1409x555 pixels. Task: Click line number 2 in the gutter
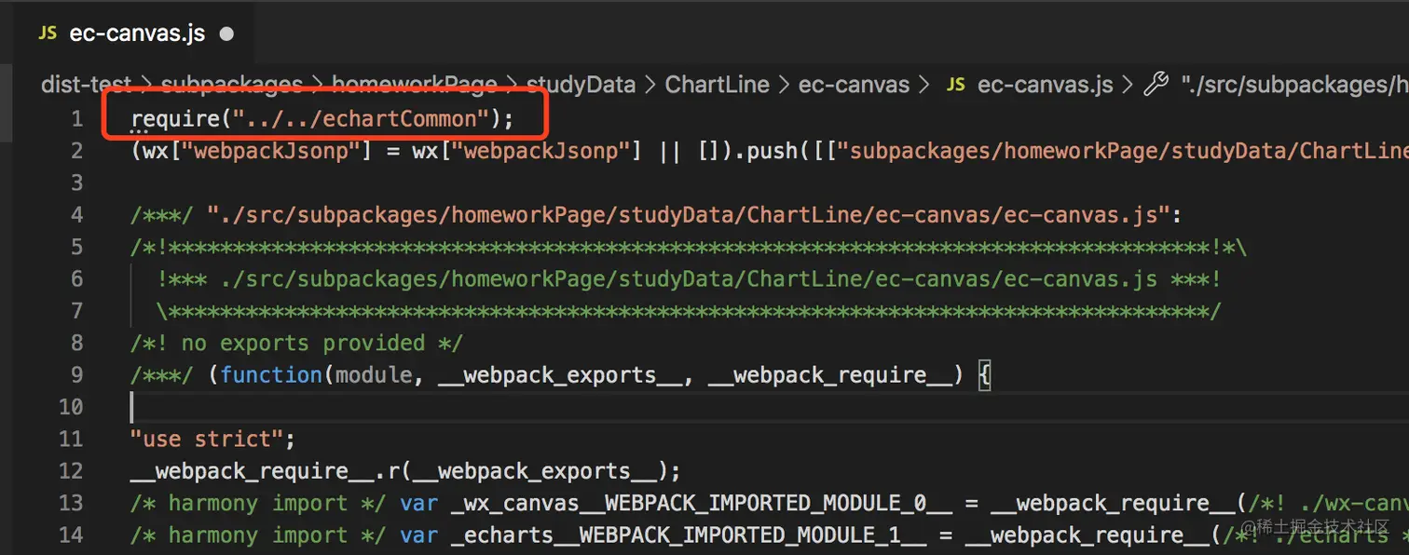point(78,151)
